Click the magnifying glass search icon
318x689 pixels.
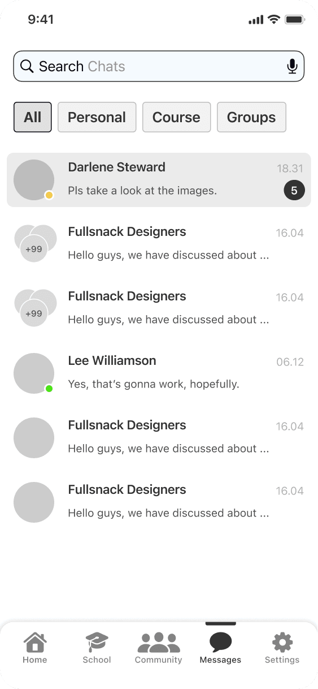(x=27, y=66)
